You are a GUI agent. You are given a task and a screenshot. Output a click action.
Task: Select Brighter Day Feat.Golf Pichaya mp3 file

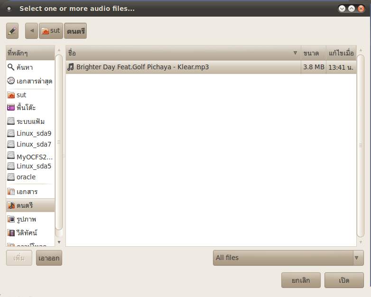[211, 67]
